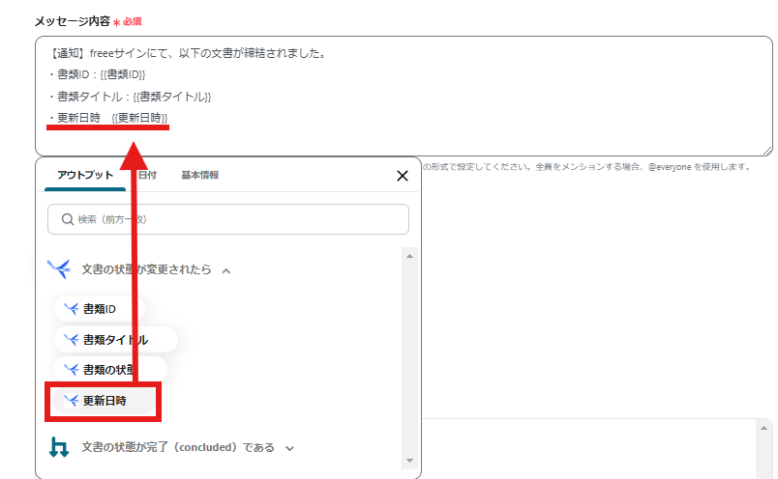
Task: Insert the 書類ID output chip
Action: coord(99,309)
